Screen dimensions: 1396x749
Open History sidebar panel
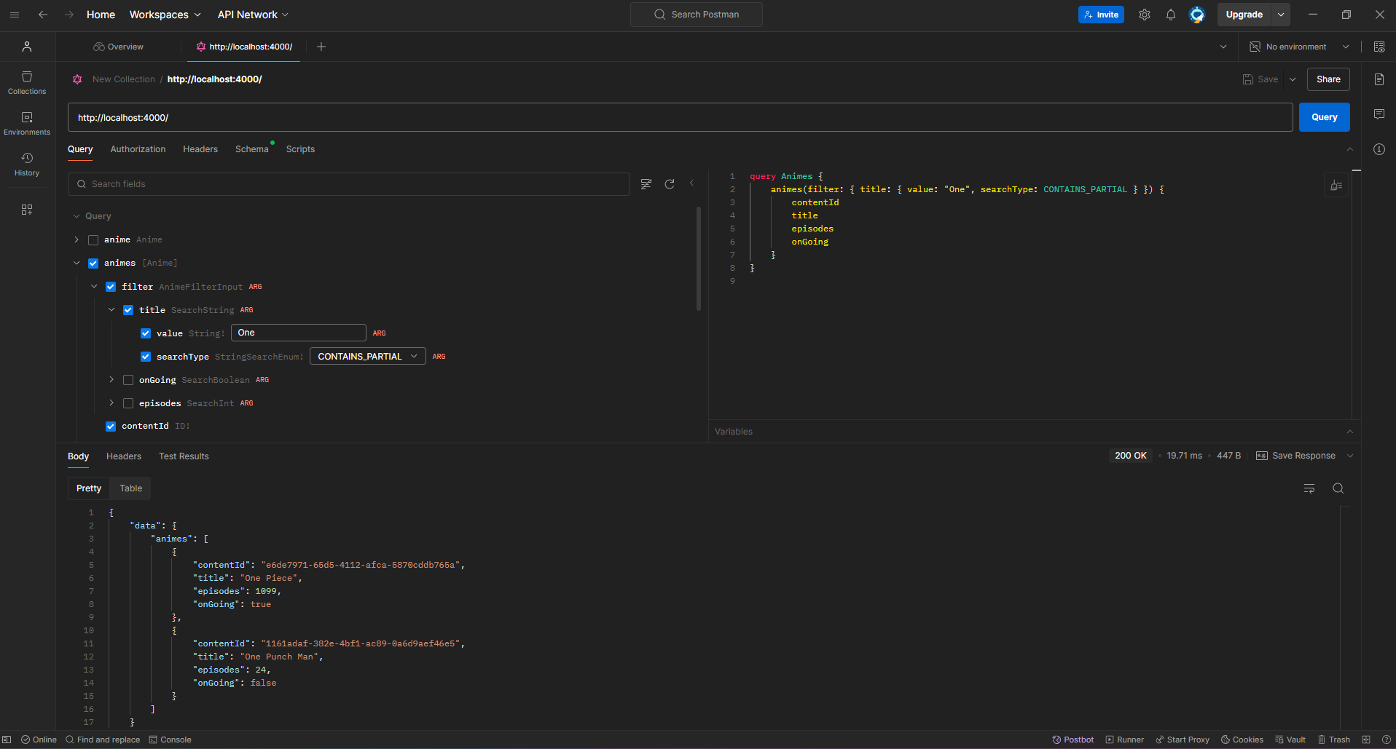(27, 165)
